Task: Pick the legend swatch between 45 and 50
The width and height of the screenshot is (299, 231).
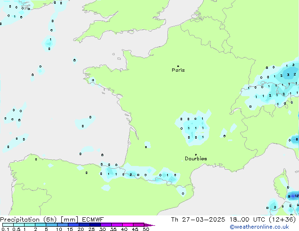Action: (x=140, y=225)
